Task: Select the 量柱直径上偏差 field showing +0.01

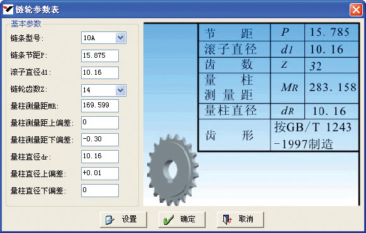Action: click(100, 173)
